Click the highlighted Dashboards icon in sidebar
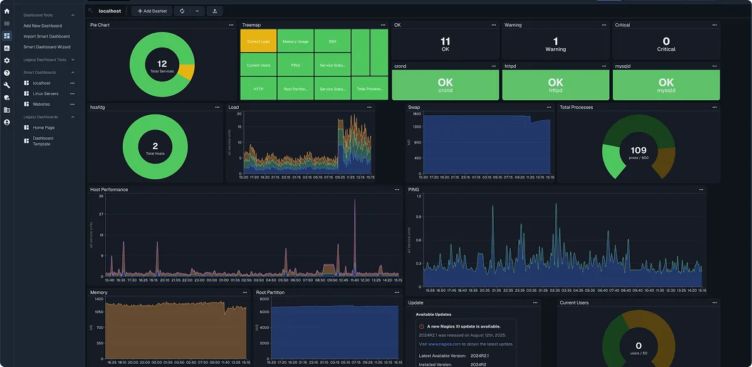 click(x=6, y=35)
